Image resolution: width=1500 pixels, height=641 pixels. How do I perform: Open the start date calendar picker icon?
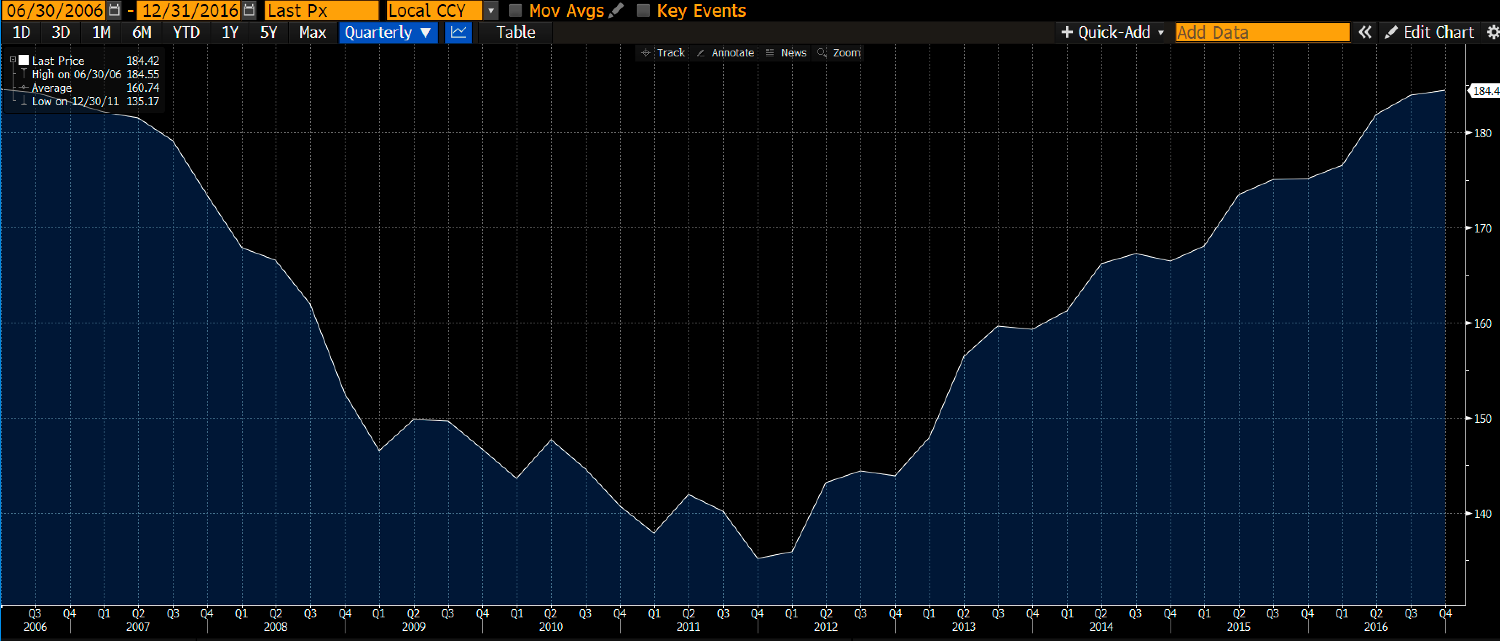pyautogui.click(x=114, y=11)
